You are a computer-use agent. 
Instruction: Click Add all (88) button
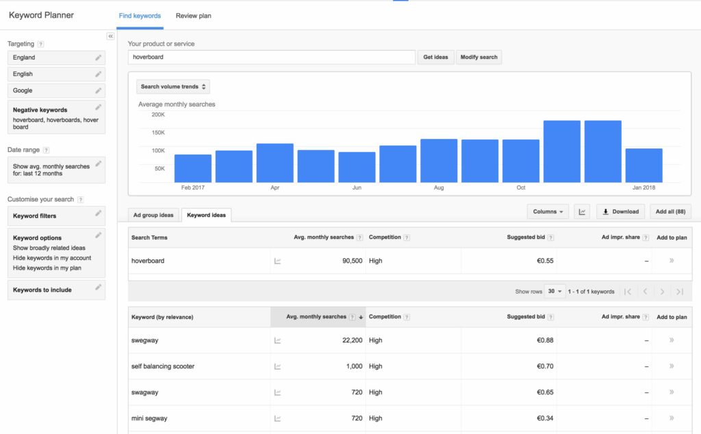click(670, 212)
